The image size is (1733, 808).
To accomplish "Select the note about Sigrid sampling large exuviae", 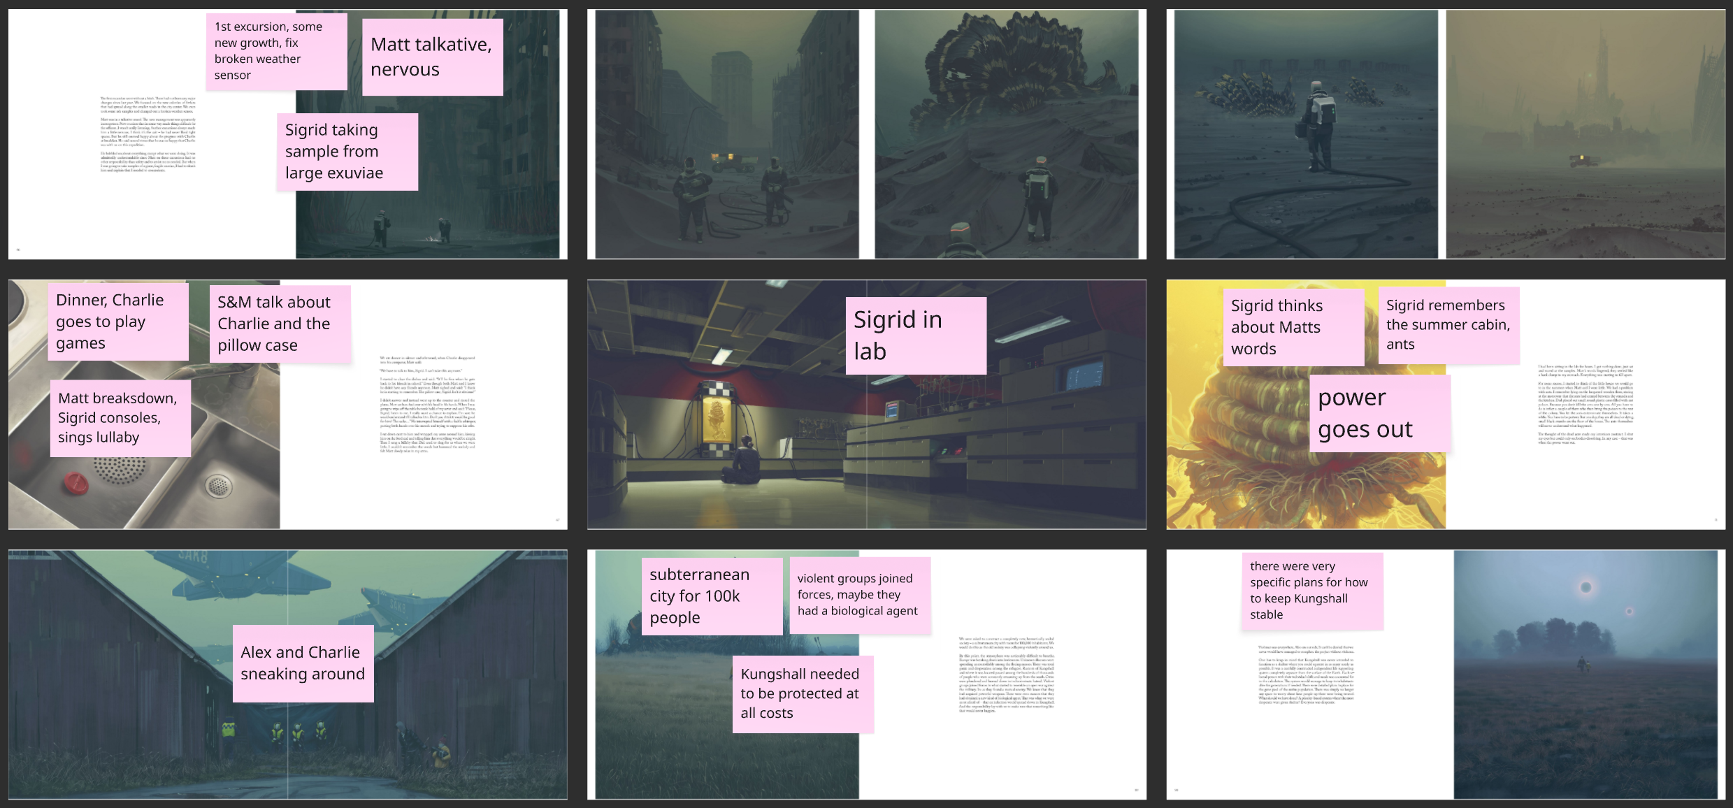I will pyautogui.click(x=346, y=151).
